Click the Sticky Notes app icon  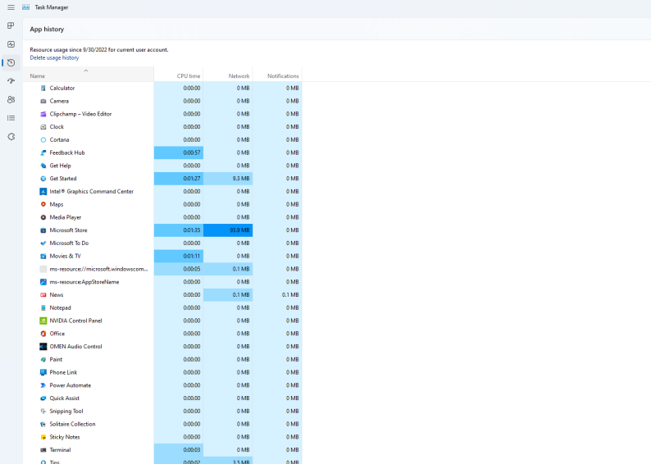pyautogui.click(x=43, y=437)
